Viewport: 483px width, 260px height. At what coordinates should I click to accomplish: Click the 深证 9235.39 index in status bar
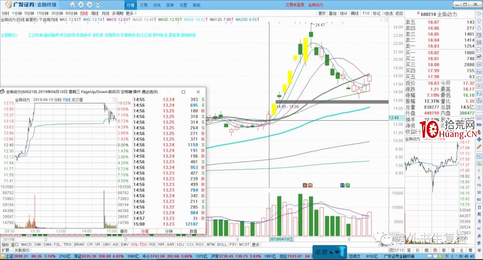pyautogui.click(x=86, y=256)
